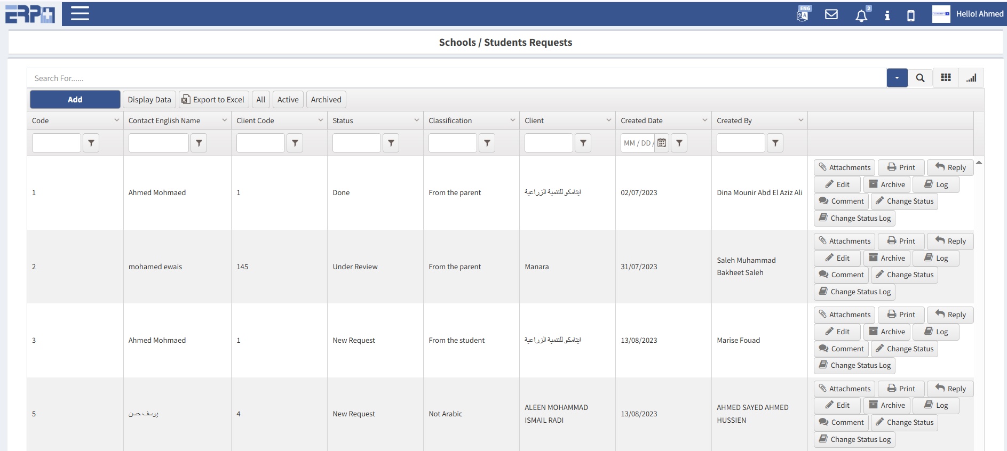Click the Status column filter icon

coord(391,143)
